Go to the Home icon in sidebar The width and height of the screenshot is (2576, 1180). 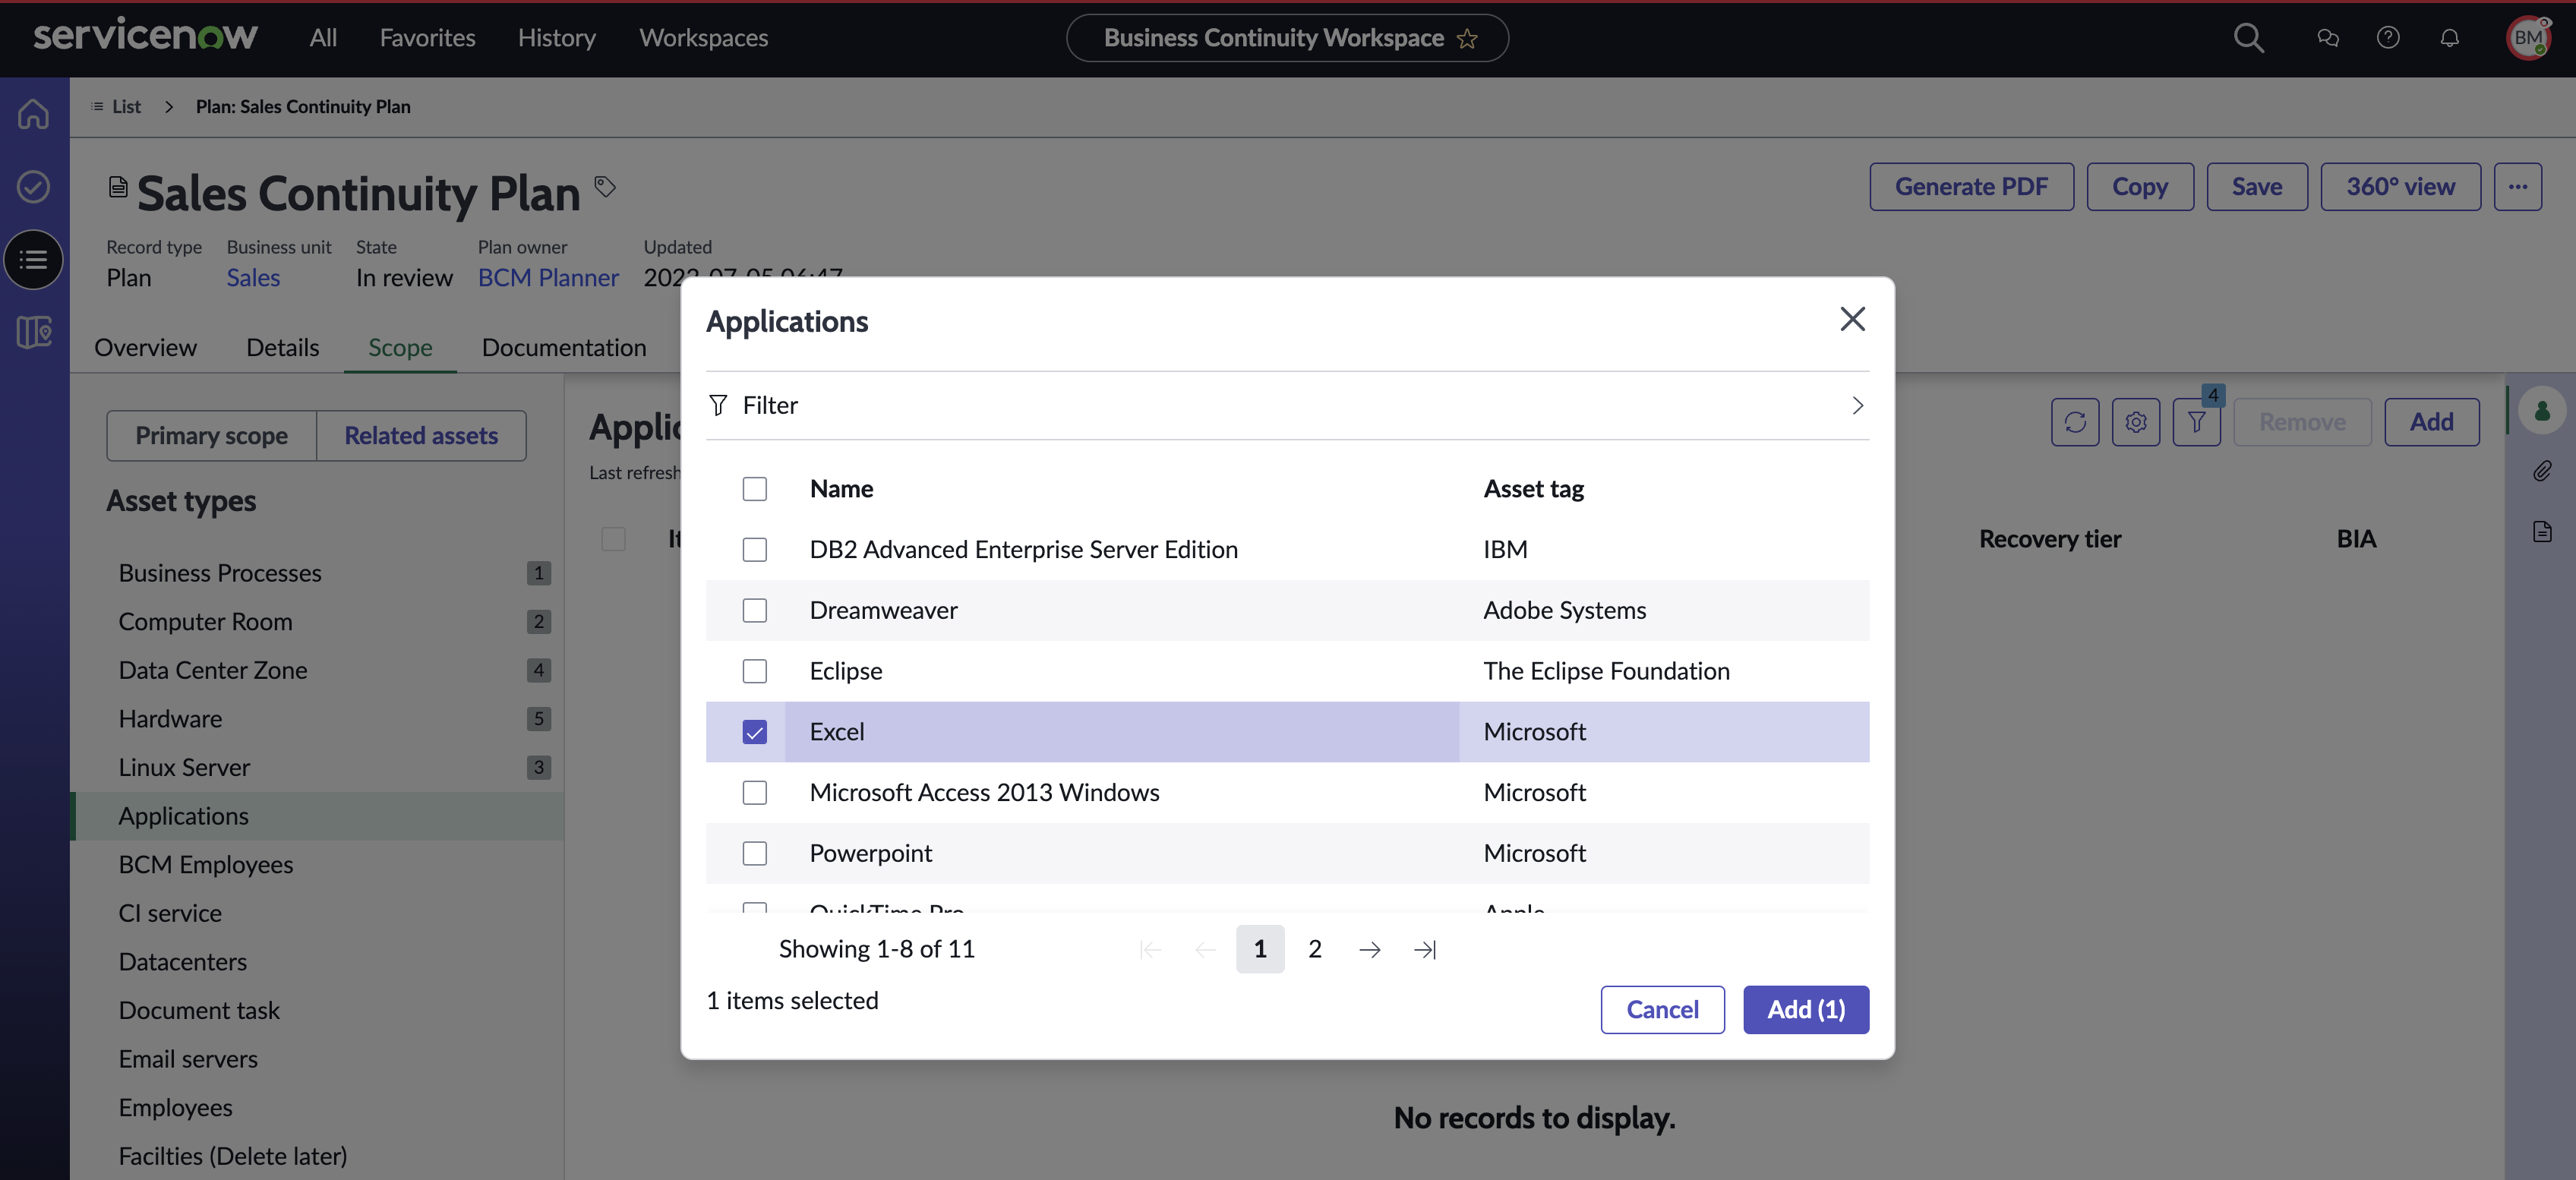[33, 113]
